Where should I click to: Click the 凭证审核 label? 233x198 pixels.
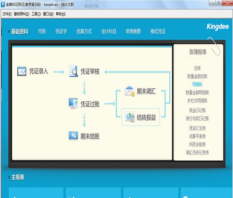pyautogui.click(x=90, y=71)
